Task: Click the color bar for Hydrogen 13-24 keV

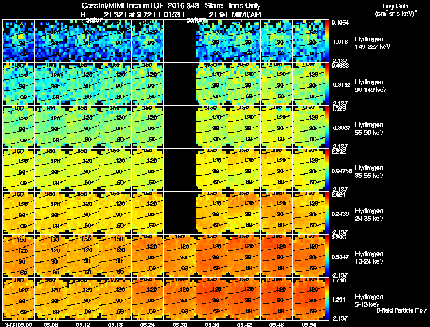Action: coord(327,256)
